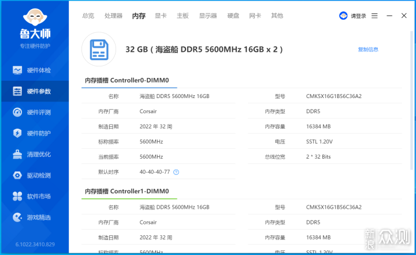
Task: Open 软件市场 software market
Action: coord(35,196)
